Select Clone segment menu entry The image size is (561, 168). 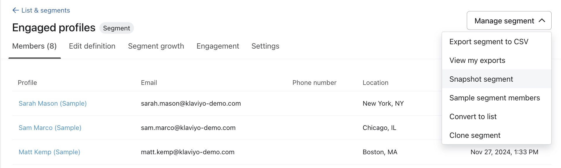pos(475,136)
